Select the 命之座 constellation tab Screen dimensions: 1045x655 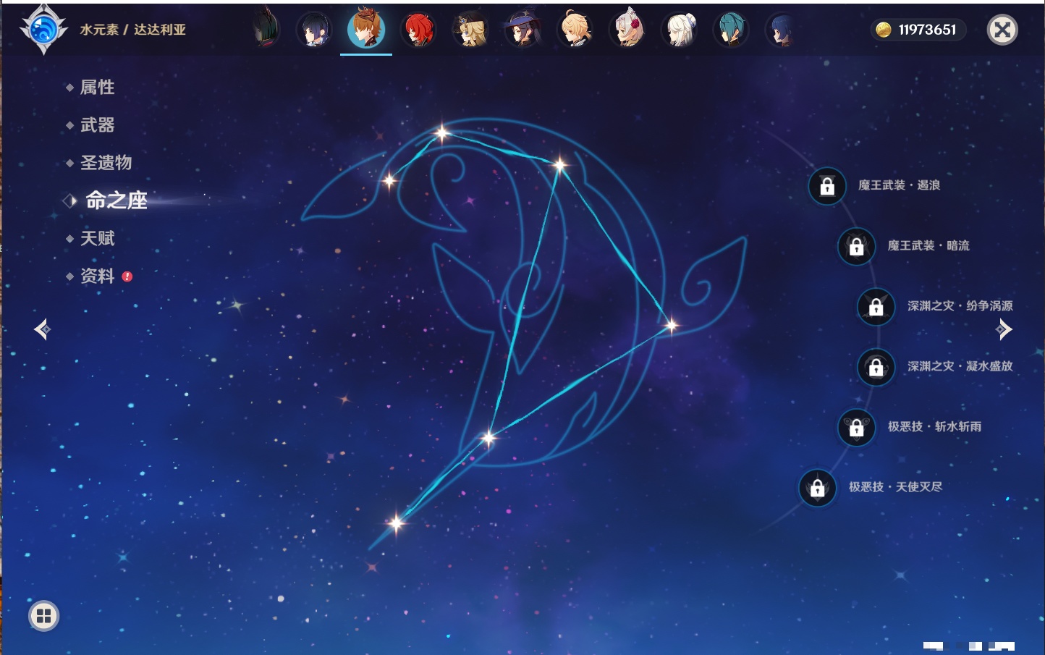click(x=116, y=200)
